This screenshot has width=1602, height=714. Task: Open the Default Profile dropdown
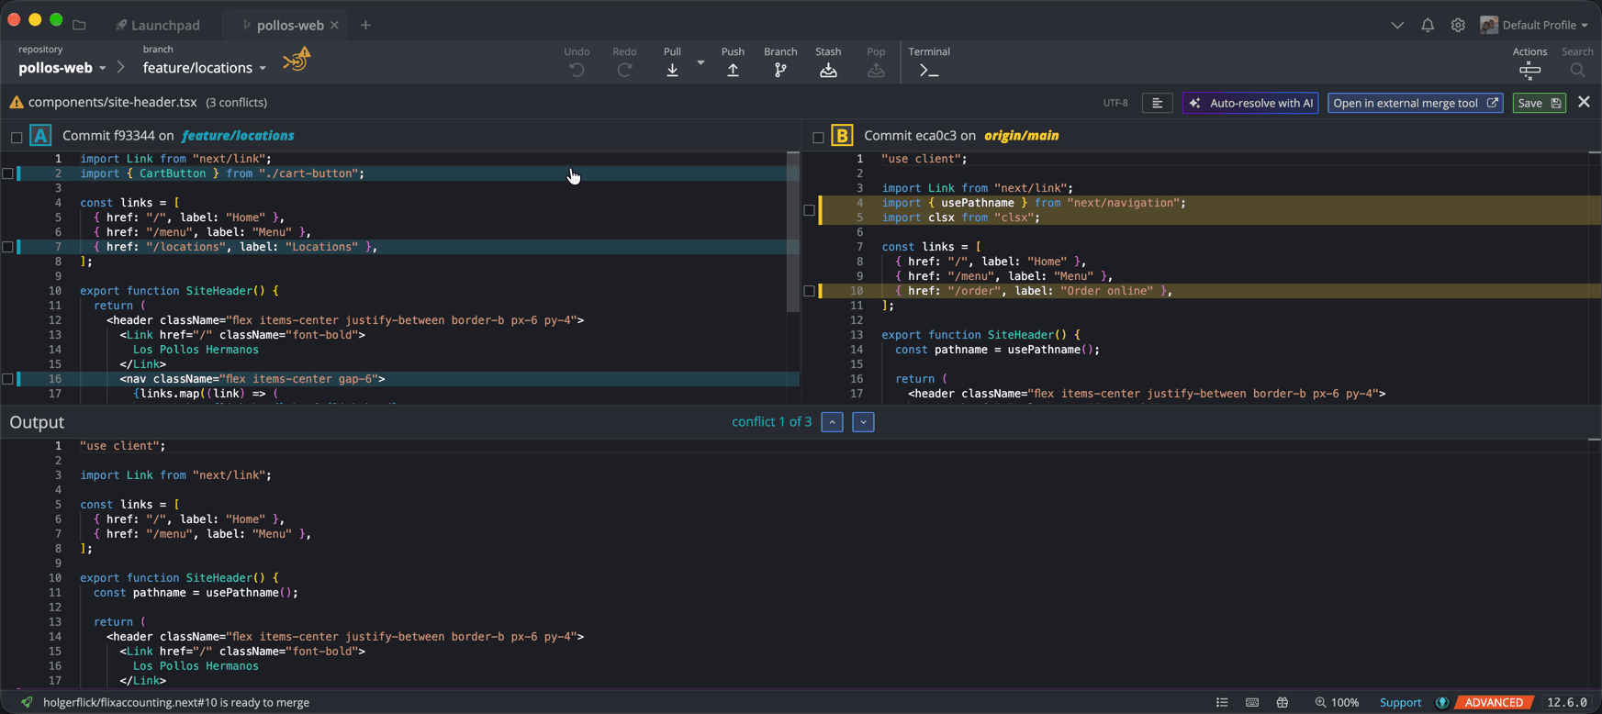click(x=1534, y=26)
